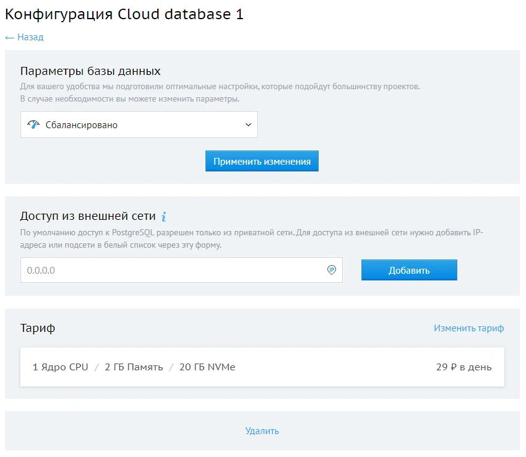Open the Сбалансировано settings preset dropdown
Screen dimensions: 526x457
(x=139, y=124)
